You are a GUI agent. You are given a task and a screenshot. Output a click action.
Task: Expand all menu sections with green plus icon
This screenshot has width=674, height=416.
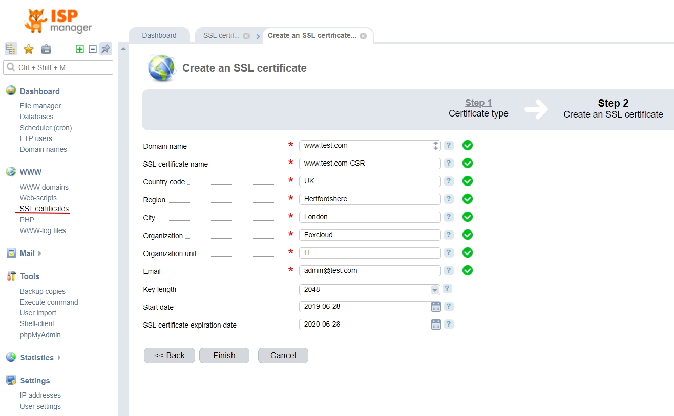pyautogui.click(x=80, y=49)
